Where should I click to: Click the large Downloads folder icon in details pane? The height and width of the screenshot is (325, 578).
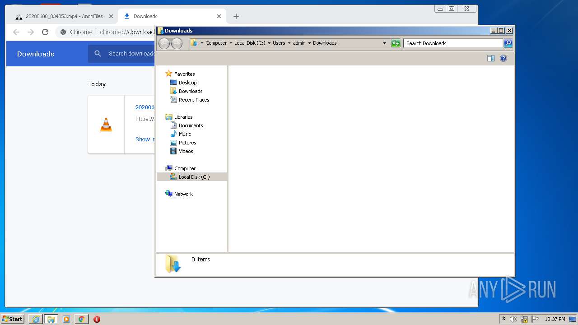tap(172, 264)
